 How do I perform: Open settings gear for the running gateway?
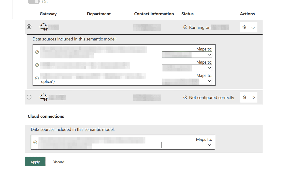[244, 27]
